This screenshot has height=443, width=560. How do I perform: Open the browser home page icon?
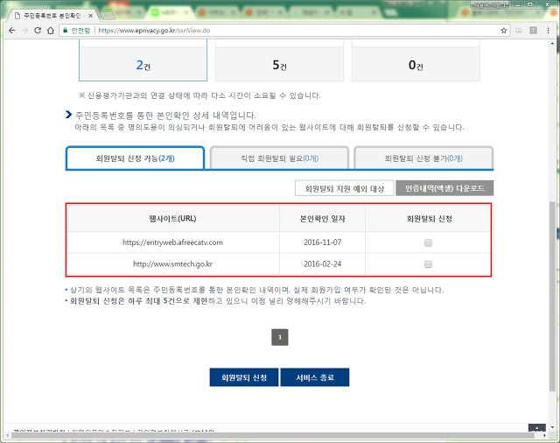click(x=51, y=31)
